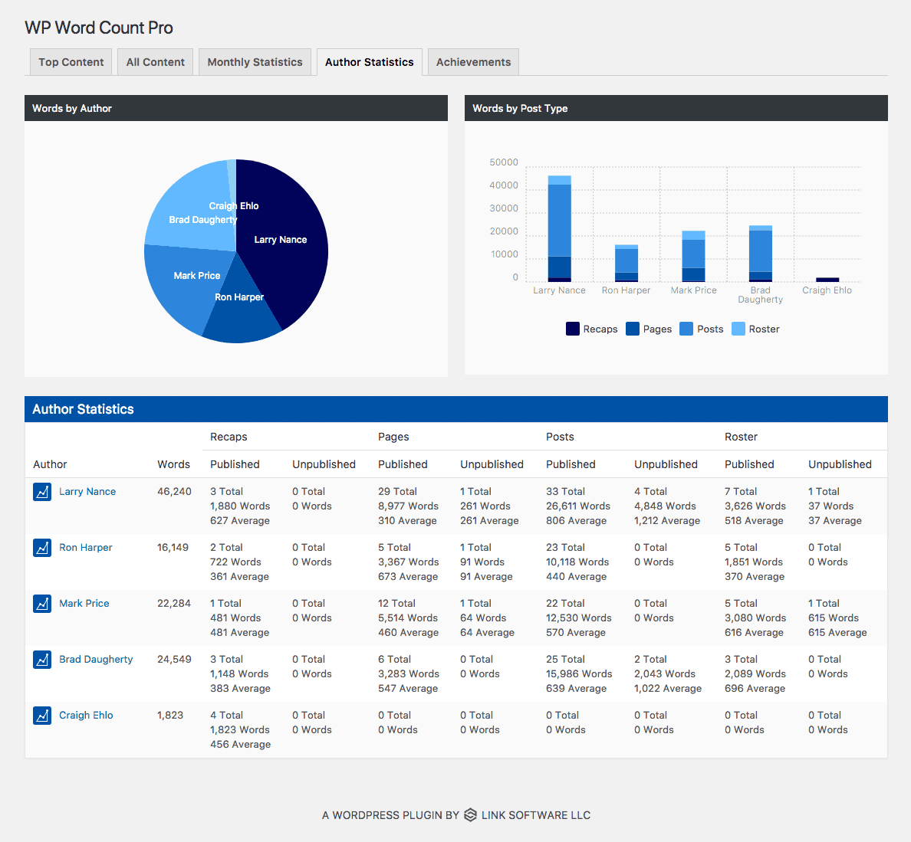Click the Posts group header
The image size is (911, 842).
click(x=560, y=437)
